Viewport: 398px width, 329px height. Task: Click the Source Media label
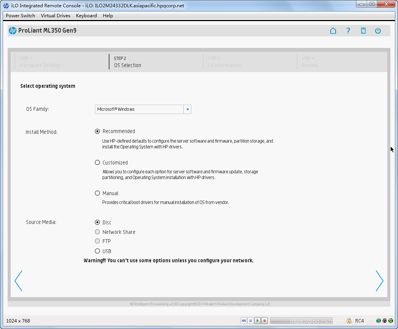(x=41, y=222)
